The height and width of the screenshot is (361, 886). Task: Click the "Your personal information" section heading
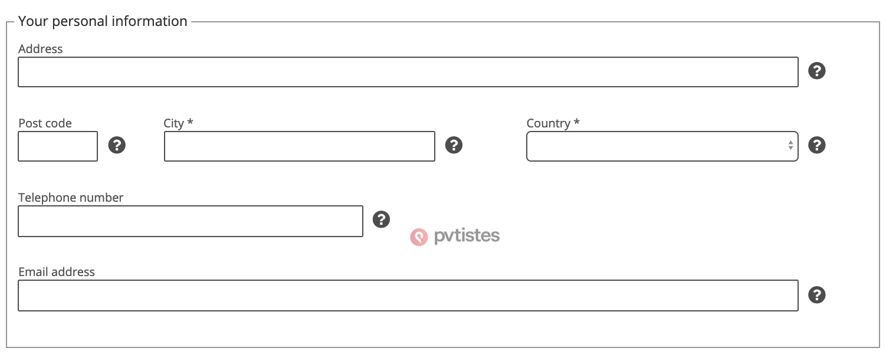(x=103, y=21)
